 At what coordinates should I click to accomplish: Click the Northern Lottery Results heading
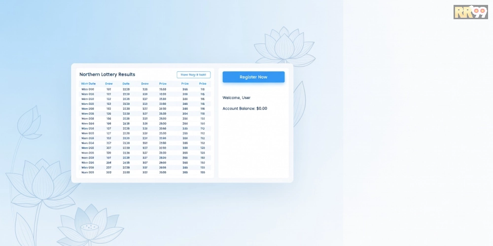pos(107,75)
